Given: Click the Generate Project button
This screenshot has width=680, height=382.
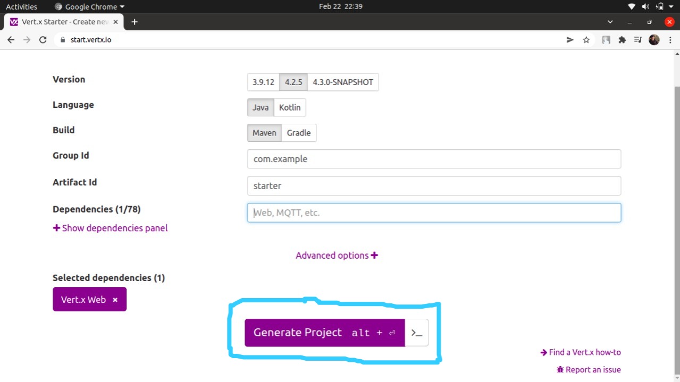Looking at the screenshot, I should 325,333.
